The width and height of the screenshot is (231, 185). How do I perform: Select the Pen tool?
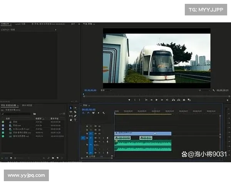click(75, 116)
